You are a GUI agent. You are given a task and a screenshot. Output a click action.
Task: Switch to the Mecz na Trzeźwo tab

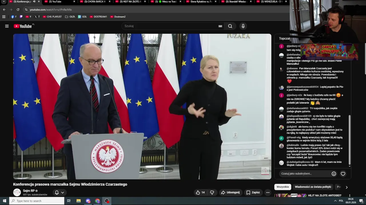point(166,2)
